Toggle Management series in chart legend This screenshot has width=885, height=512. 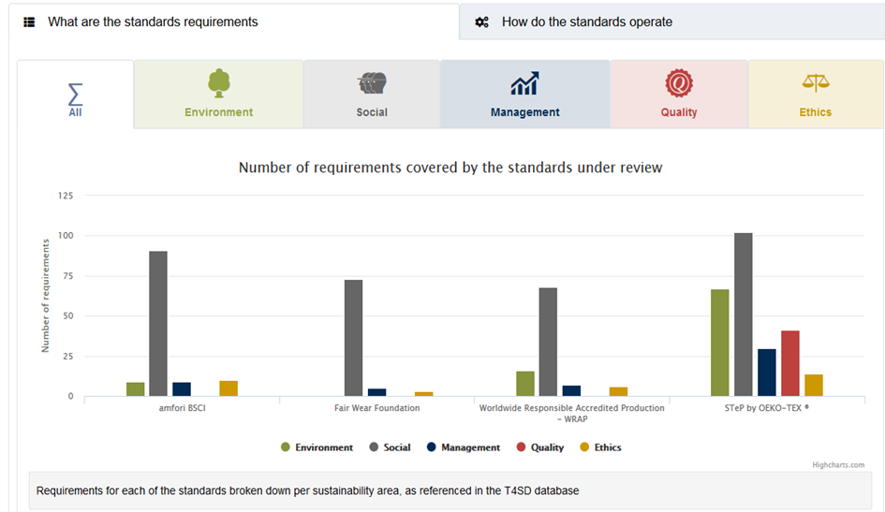pyautogui.click(x=464, y=447)
